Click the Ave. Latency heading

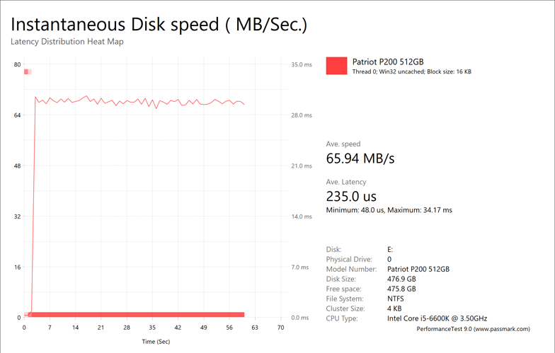point(346,182)
